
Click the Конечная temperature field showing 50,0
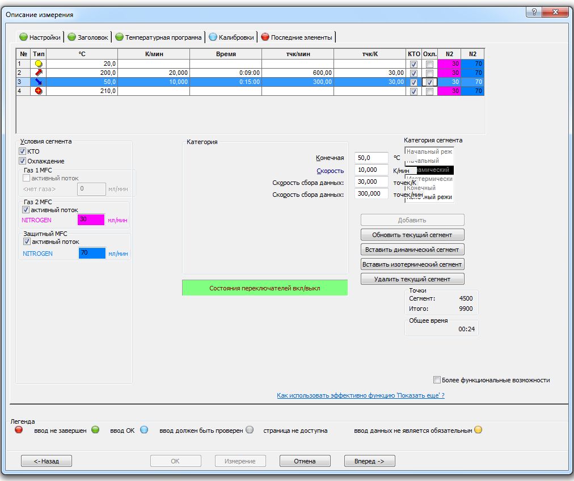point(371,158)
